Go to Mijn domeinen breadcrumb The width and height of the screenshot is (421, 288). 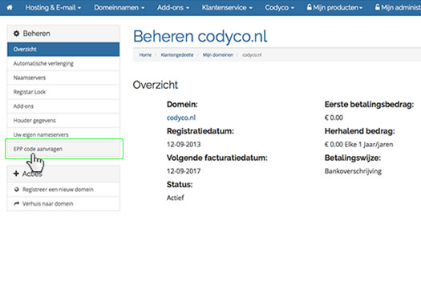tap(218, 55)
